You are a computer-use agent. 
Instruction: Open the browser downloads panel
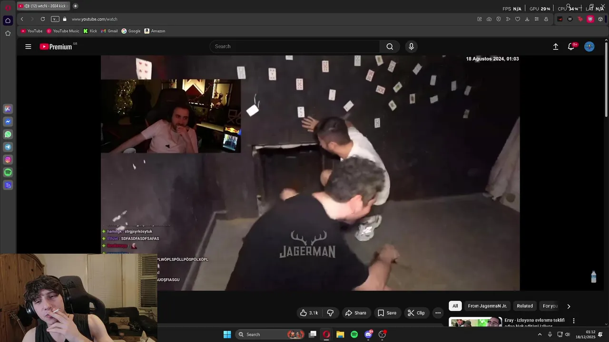click(x=527, y=19)
